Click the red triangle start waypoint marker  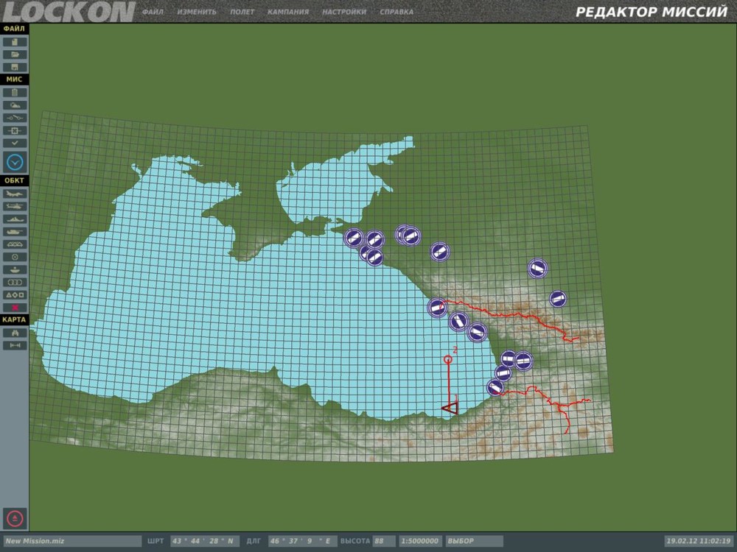pyautogui.click(x=450, y=408)
